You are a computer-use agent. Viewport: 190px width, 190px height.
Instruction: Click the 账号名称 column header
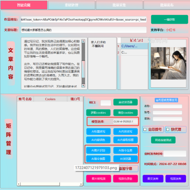click(25, 99)
